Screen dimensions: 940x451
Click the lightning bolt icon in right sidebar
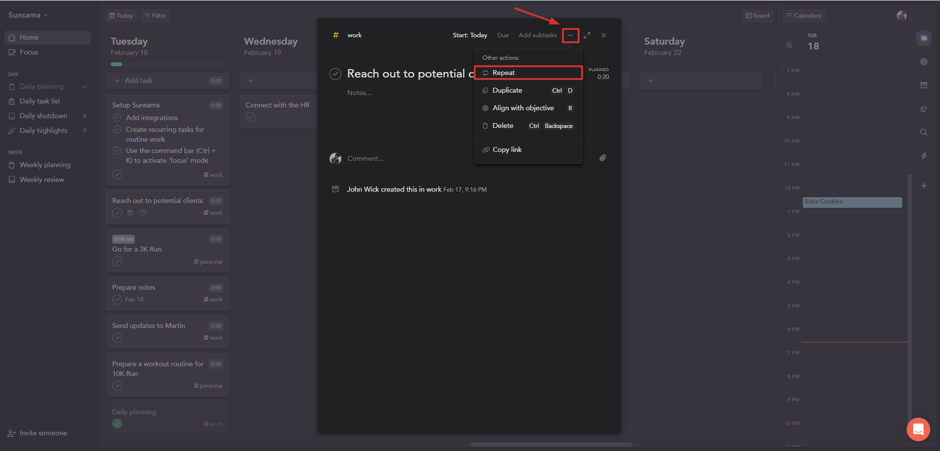pyautogui.click(x=924, y=156)
